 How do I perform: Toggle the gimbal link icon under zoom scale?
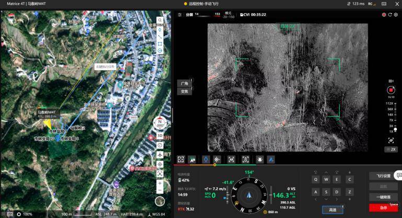click(391, 140)
